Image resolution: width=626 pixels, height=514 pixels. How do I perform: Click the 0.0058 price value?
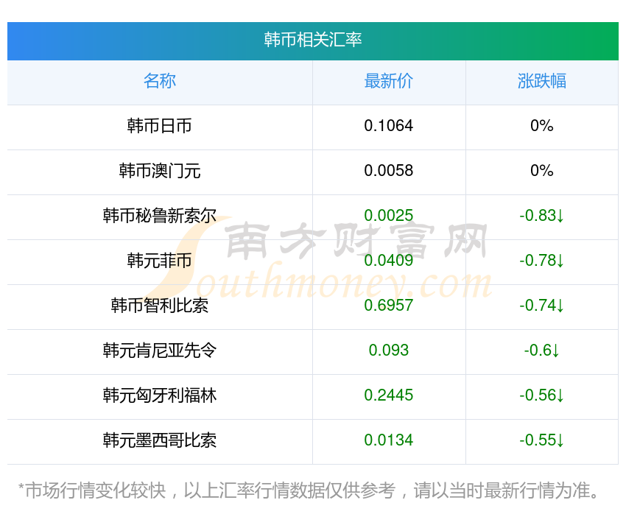click(x=388, y=171)
